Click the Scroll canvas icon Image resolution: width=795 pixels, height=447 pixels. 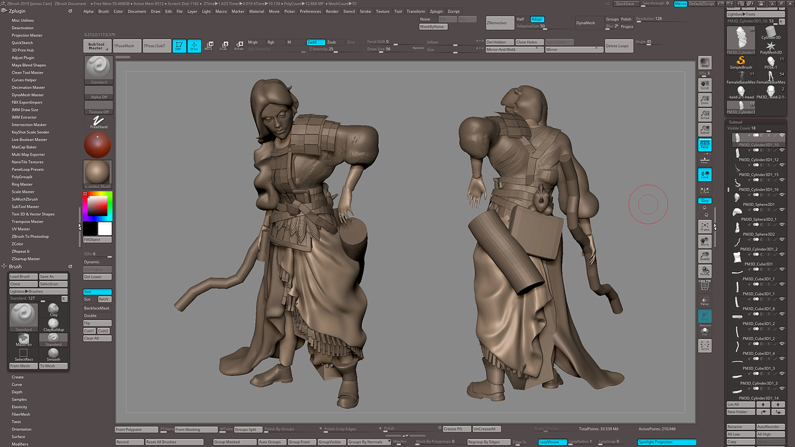point(704,84)
